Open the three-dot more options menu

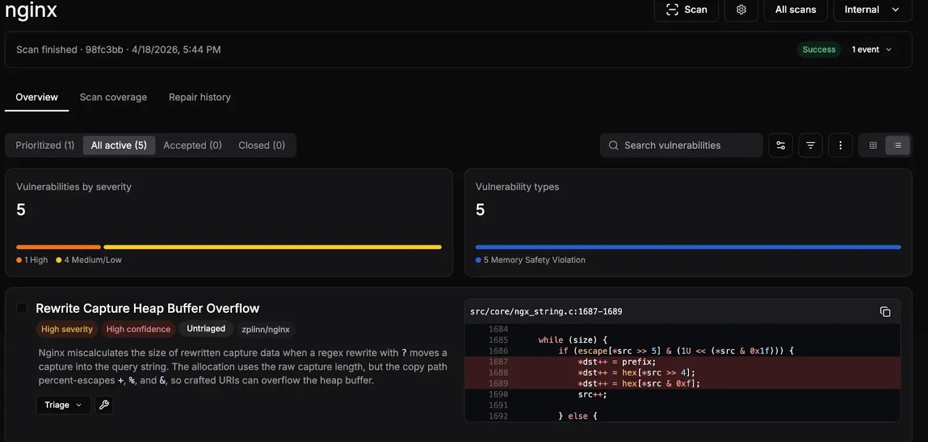(x=840, y=145)
